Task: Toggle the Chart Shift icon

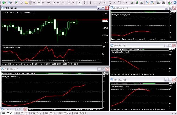Action: point(163,3)
